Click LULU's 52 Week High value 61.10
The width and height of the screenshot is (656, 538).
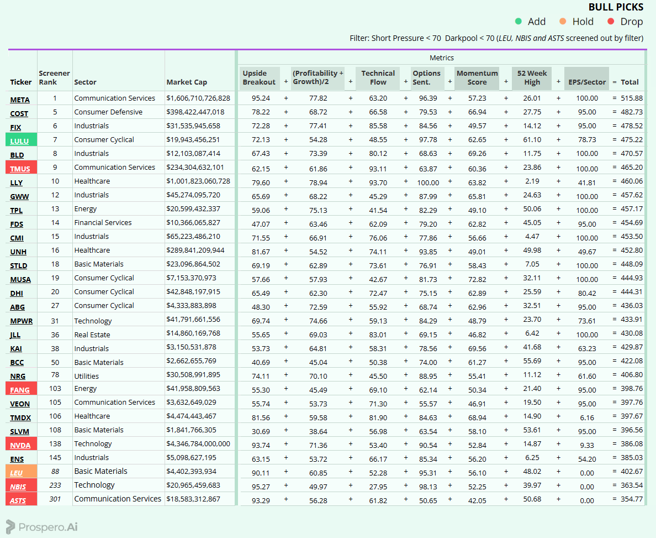point(532,139)
